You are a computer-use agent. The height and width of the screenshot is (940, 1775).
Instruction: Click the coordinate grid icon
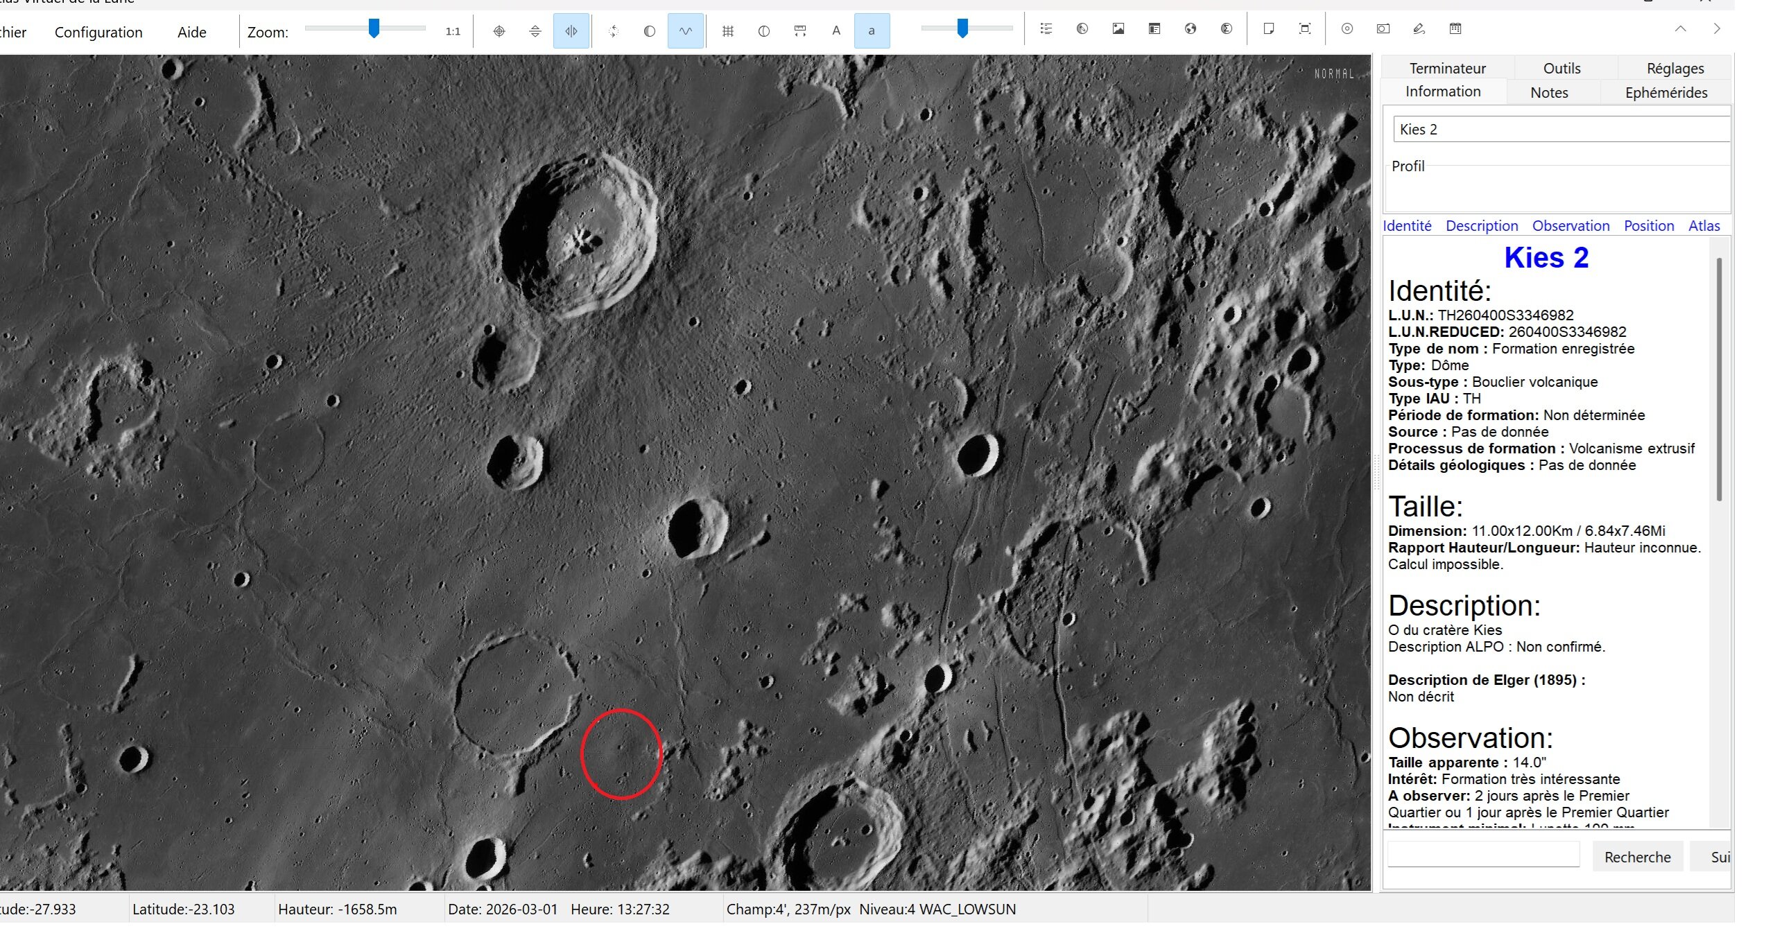(727, 31)
